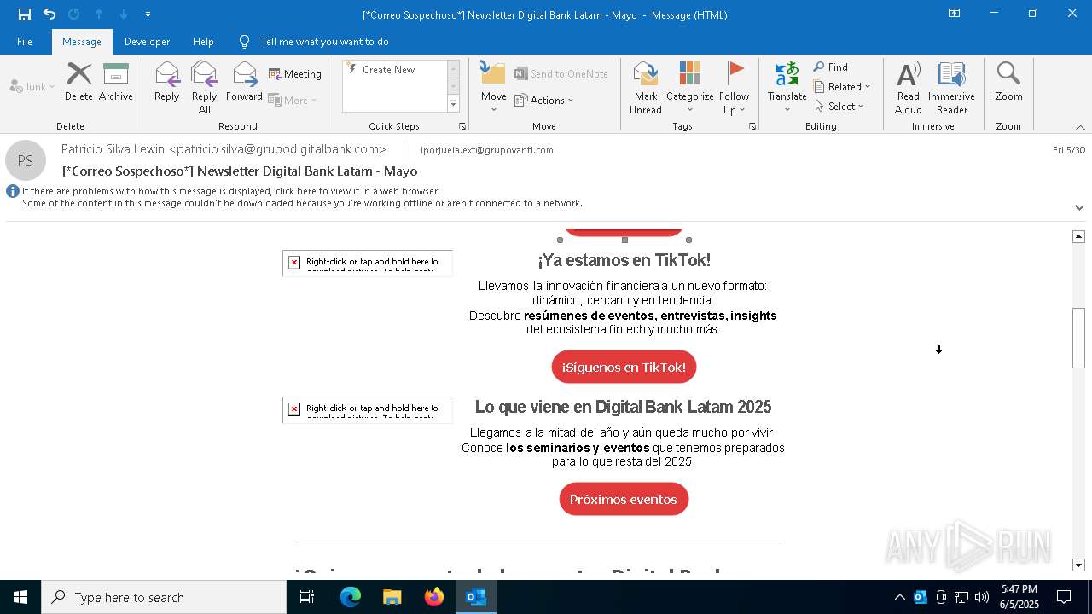Click the Próximos eventos button
Screen dimensions: 1092x614
[624, 500]
